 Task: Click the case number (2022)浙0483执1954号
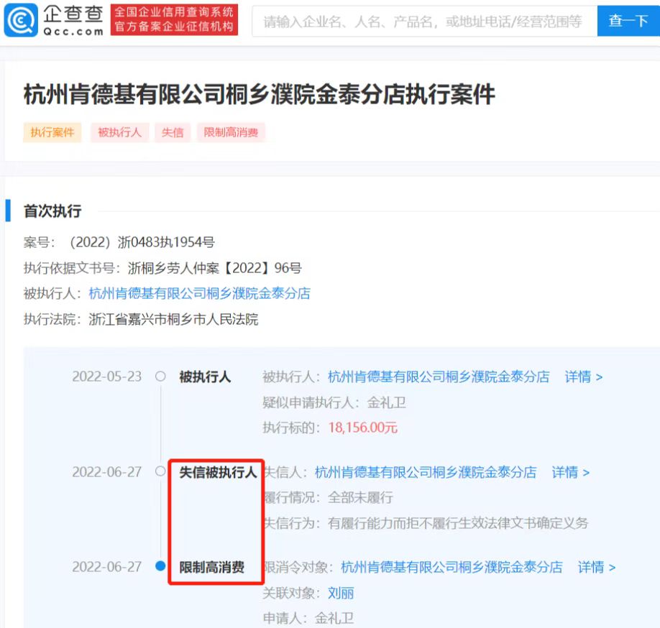[x=142, y=242]
